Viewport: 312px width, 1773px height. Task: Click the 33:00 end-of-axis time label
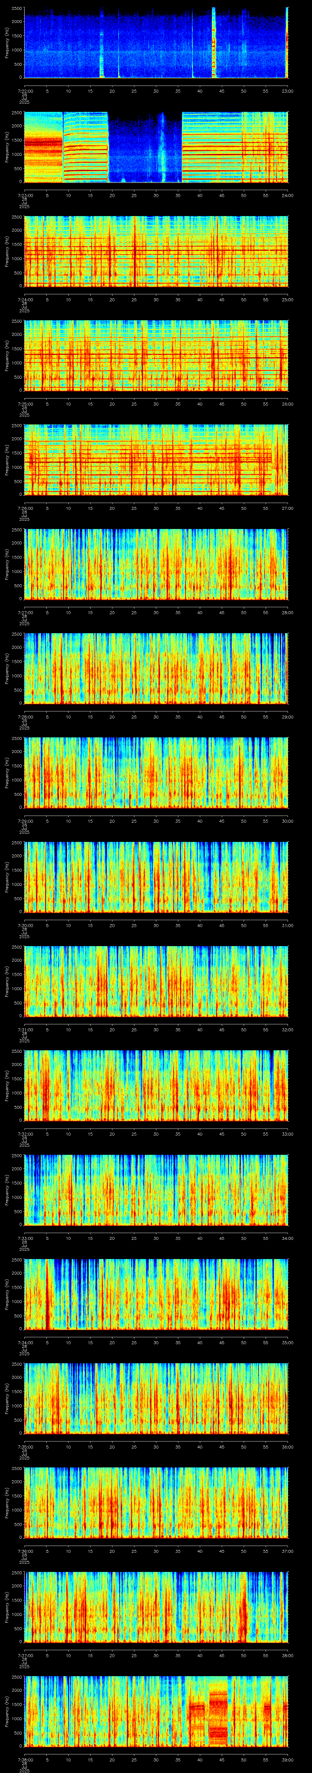click(287, 1134)
